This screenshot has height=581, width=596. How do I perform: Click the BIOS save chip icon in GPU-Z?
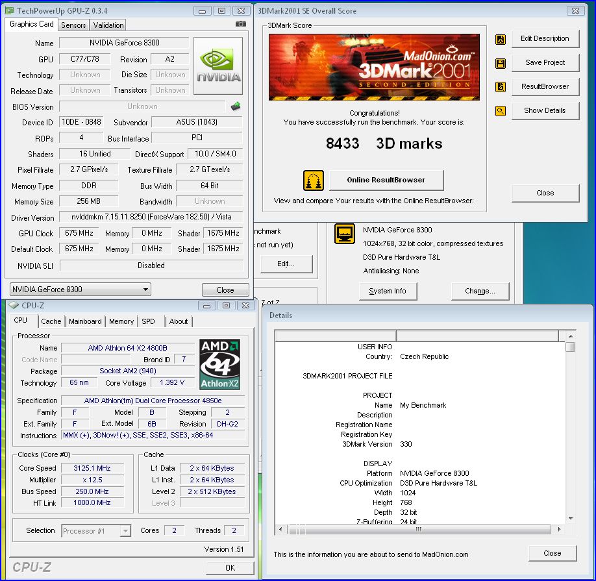(x=236, y=106)
